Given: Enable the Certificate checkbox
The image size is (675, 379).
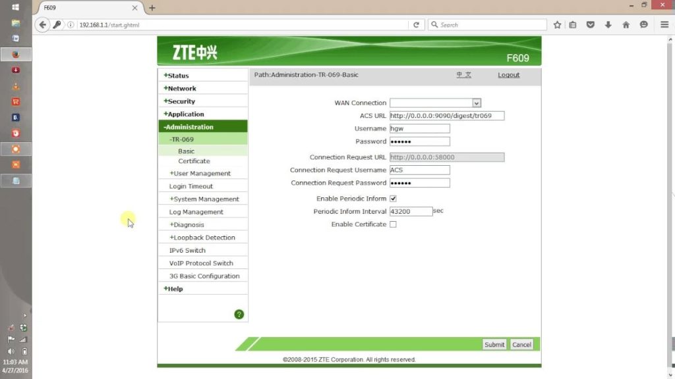Looking at the screenshot, I should 392,224.
